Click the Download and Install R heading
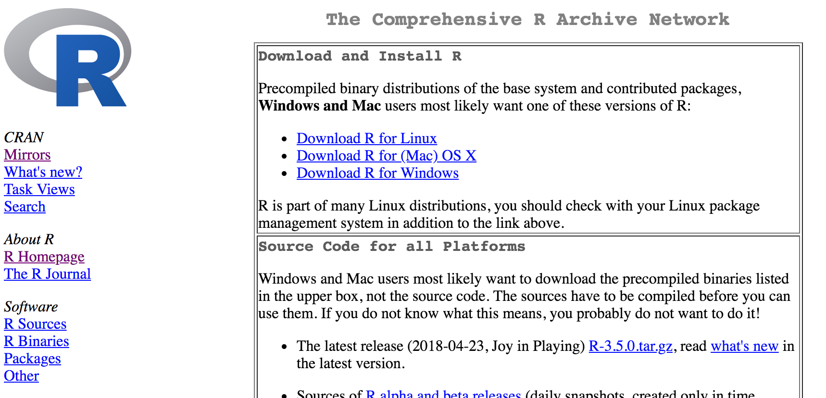Viewport: 826px width, 398px height. (x=360, y=56)
